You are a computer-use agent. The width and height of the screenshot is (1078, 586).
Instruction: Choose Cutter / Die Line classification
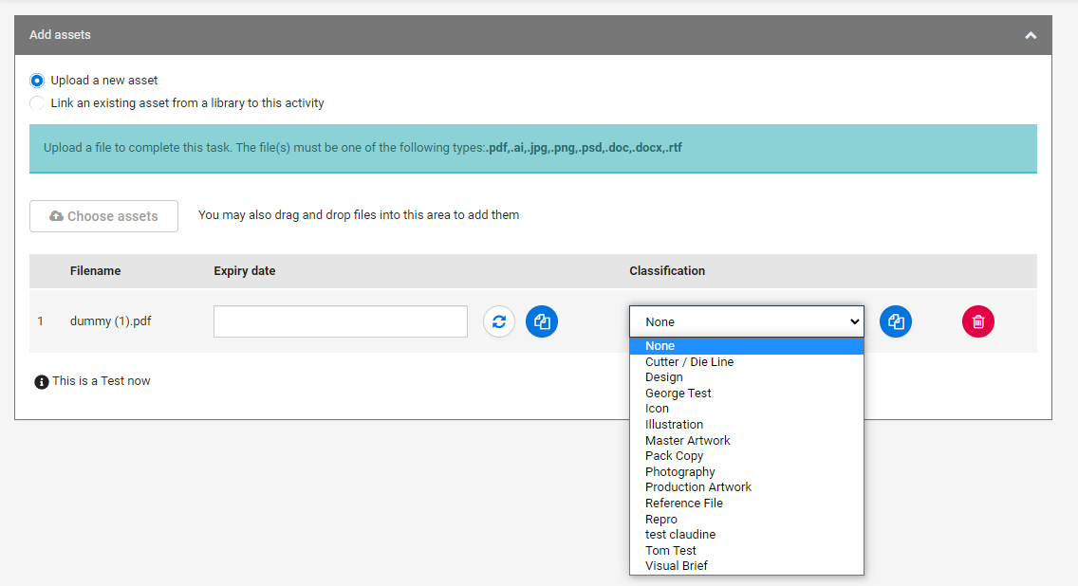(689, 362)
